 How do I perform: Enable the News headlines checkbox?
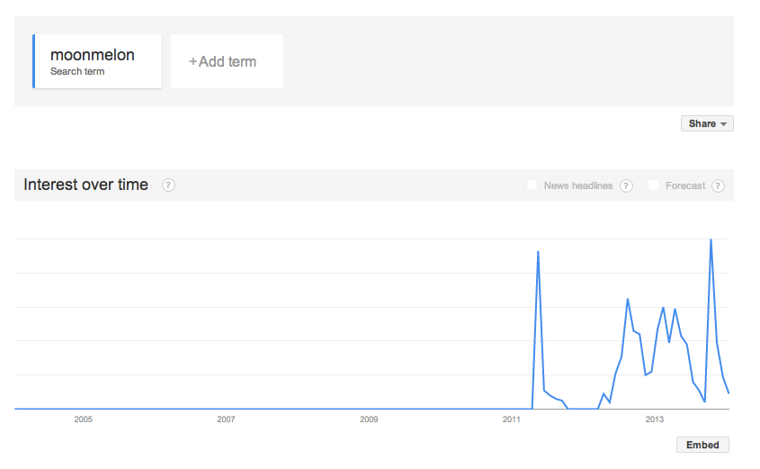[532, 185]
